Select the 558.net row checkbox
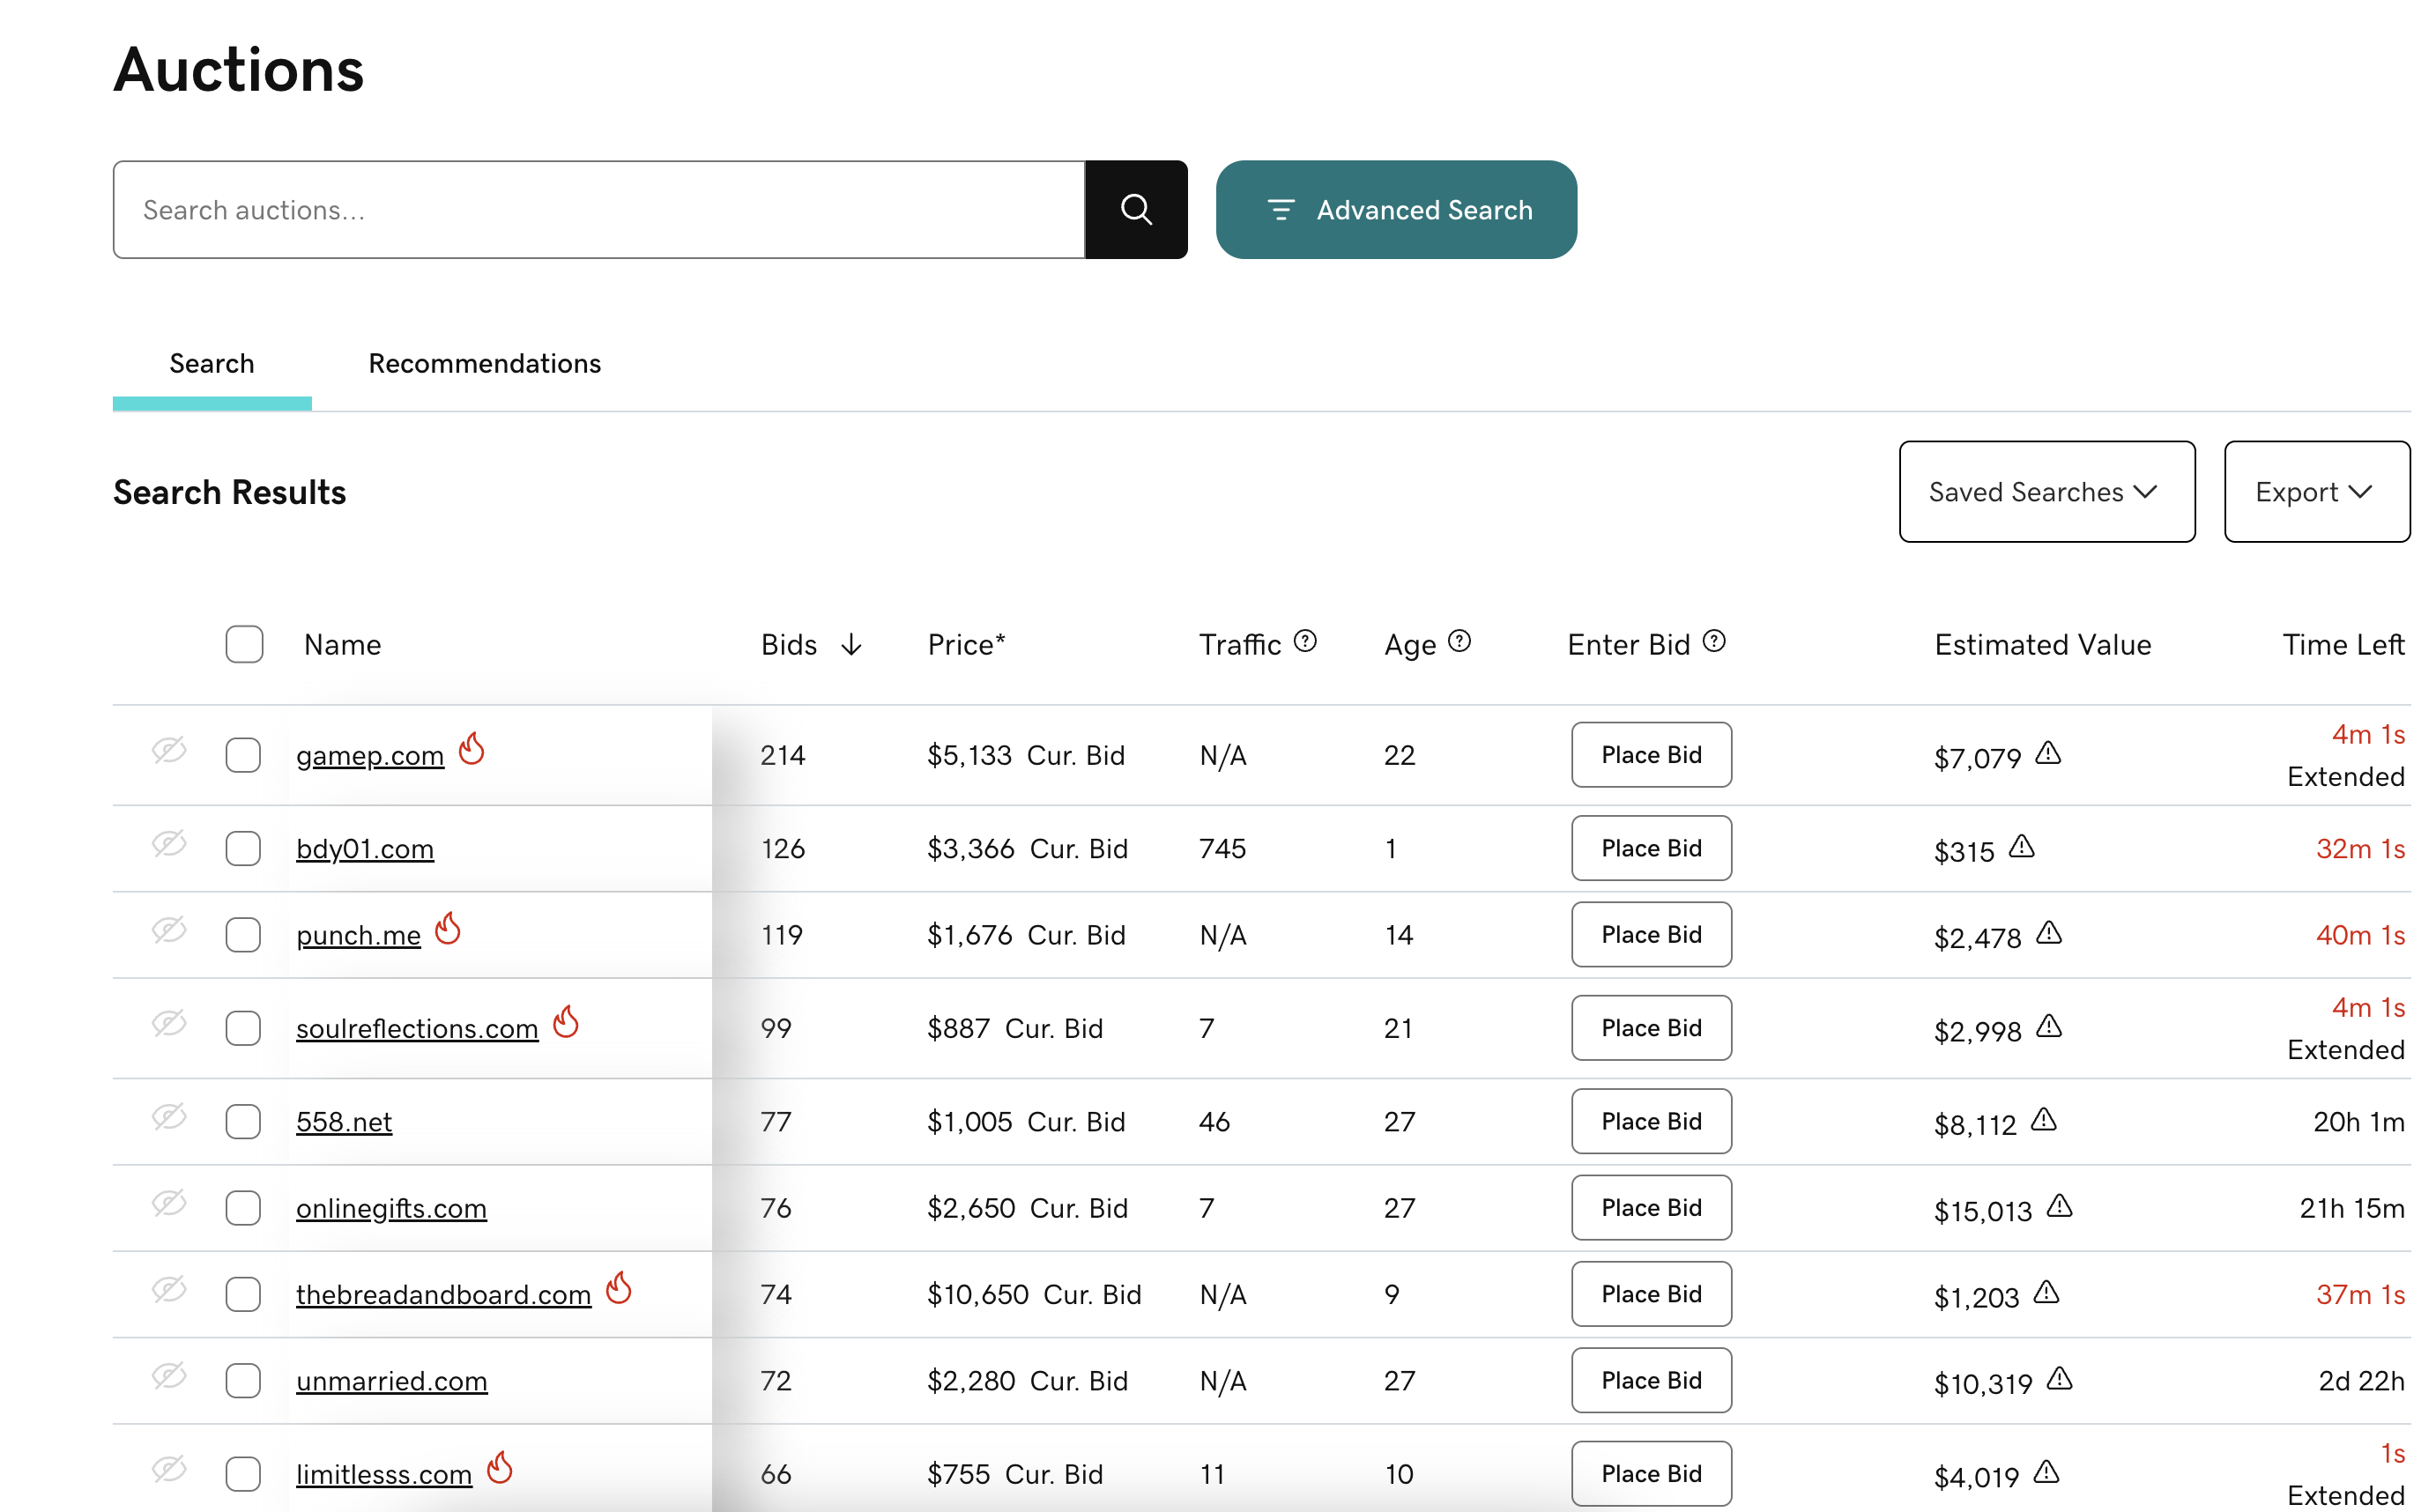The height and width of the screenshot is (1512, 2436). click(x=243, y=1122)
